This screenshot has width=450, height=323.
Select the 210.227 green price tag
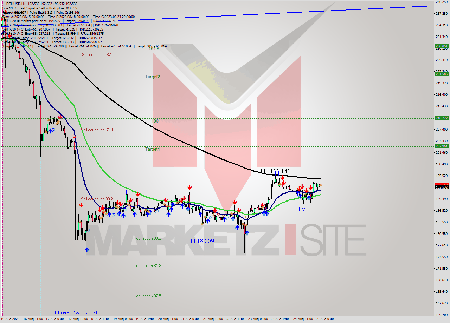click(442, 118)
